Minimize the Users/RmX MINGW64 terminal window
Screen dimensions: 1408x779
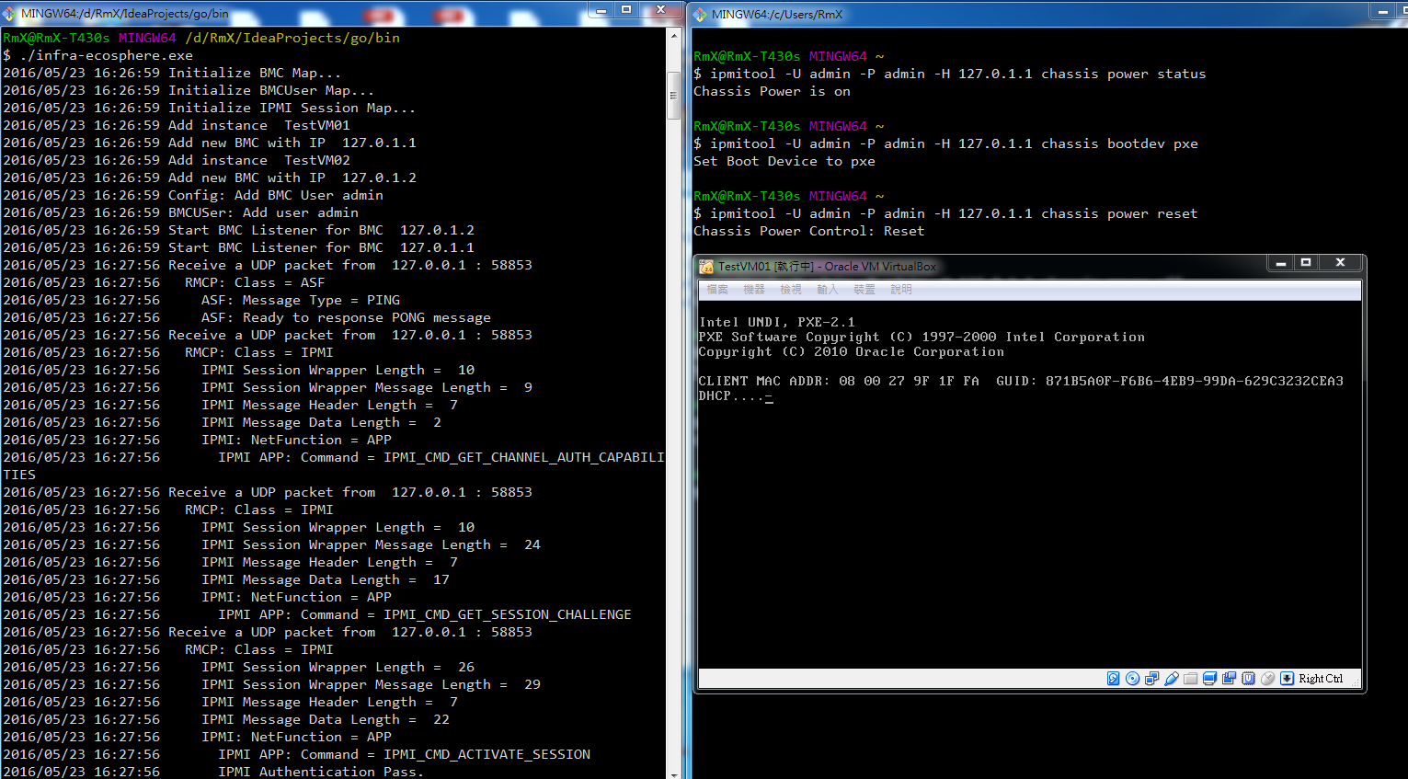click(x=1382, y=10)
